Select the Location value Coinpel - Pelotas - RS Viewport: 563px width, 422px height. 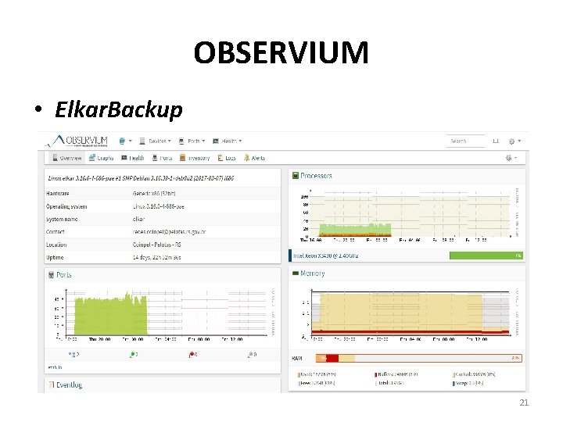156,245
